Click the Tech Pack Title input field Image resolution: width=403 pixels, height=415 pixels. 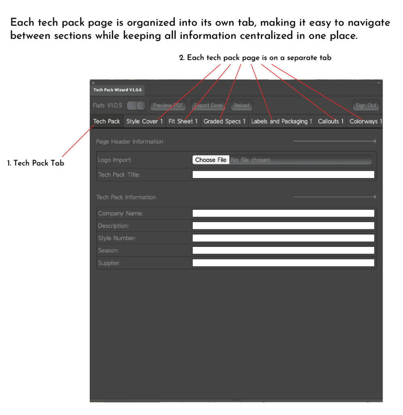(x=283, y=174)
